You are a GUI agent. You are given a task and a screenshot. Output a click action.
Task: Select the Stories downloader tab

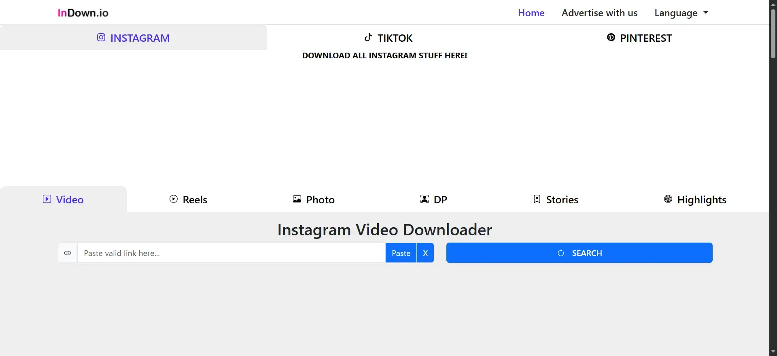(x=556, y=199)
